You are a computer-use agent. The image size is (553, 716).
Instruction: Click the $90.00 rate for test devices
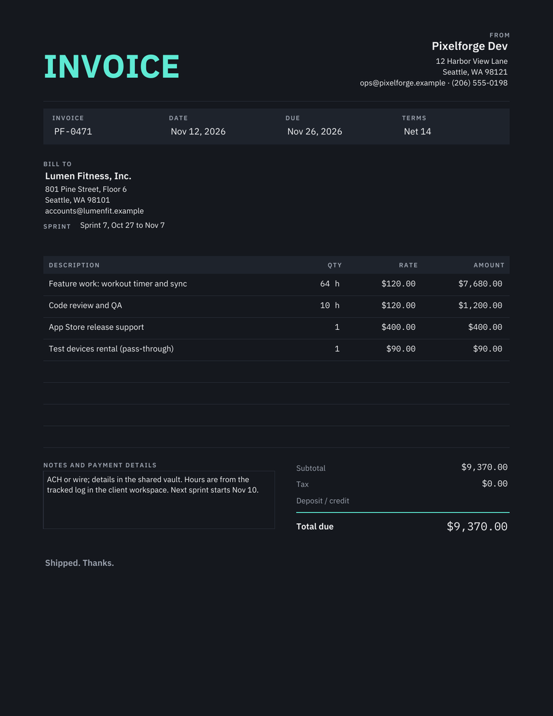pos(401,349)
